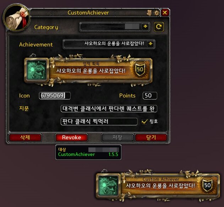Click the scroll parchment icon in title bar

(149, 13)
